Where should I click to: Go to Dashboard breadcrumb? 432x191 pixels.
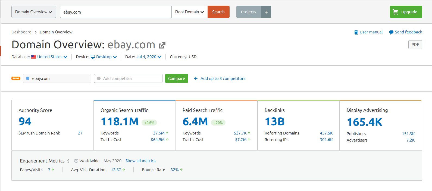coord(21,32)
